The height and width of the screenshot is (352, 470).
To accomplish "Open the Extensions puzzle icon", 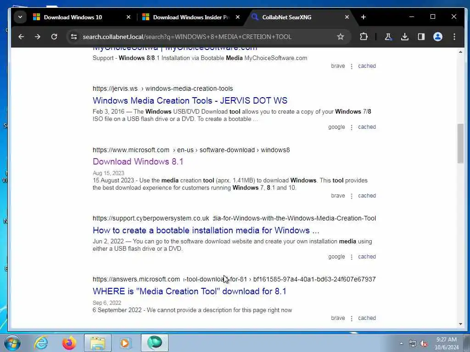I will (364, 37).
